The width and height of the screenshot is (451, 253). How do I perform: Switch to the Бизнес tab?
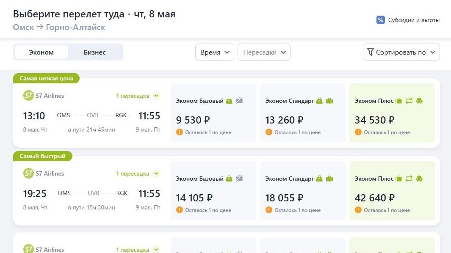click(94, 52)
